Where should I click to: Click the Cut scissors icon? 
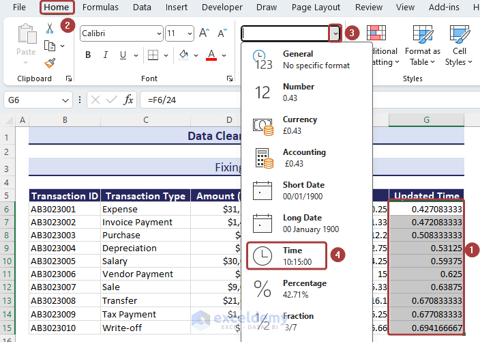coord(50,28)
